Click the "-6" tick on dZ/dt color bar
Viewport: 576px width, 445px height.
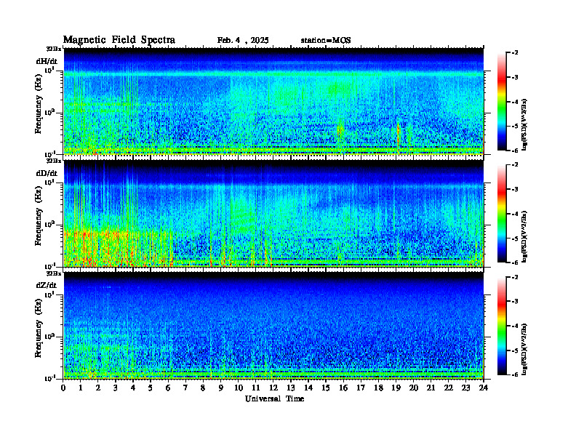click(x=515, y=374)
